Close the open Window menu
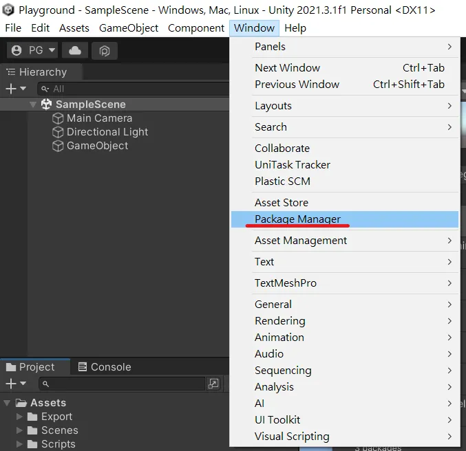Image resolution: width=466 pixels, height=451 pixels. coord(254,28)
